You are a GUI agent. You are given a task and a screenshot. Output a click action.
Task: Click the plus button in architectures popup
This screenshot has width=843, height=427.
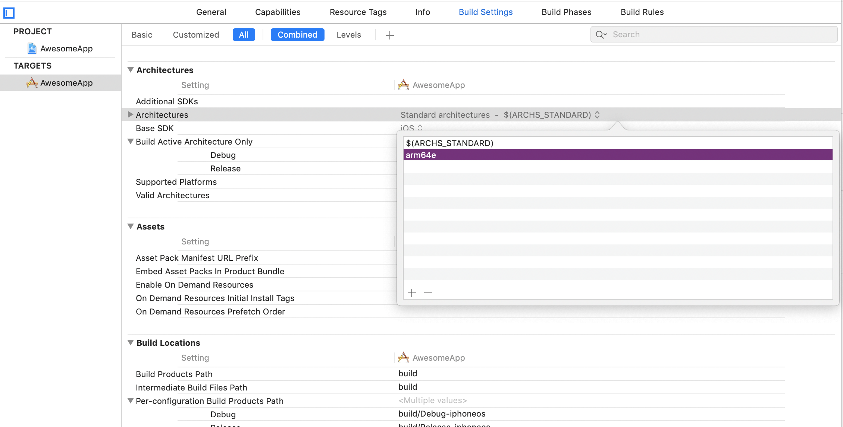pos(412,293)
